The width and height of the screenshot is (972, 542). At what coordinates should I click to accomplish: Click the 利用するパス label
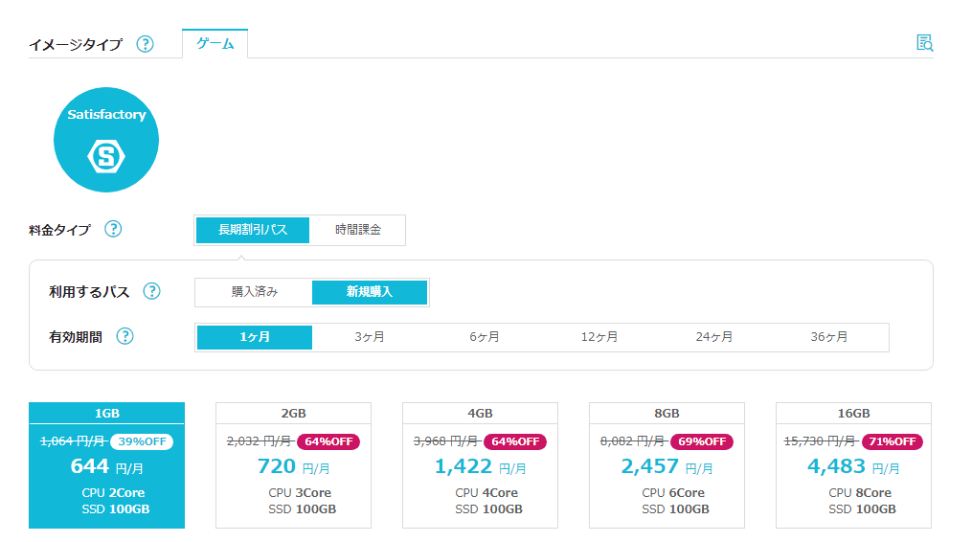point(89,292)
